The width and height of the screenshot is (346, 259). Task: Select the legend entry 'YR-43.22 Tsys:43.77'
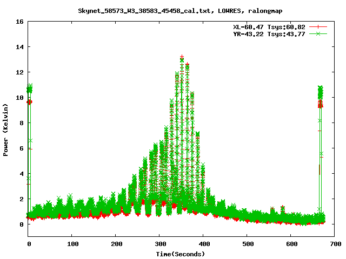(x=269, y=34)
